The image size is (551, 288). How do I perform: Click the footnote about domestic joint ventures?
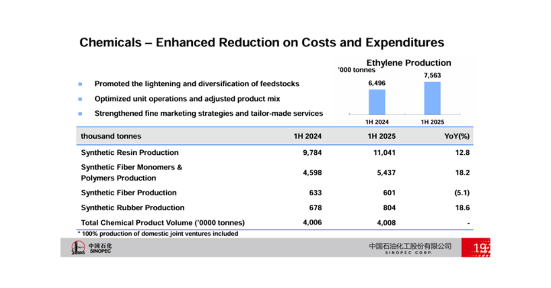157,234
